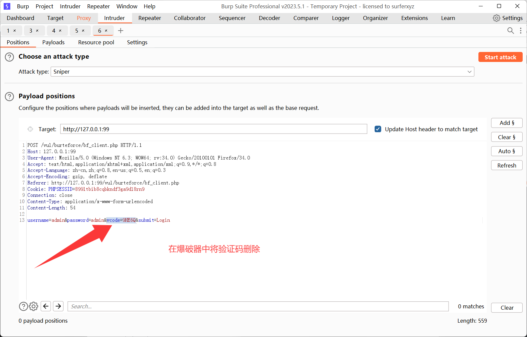Select the Positions sub-tab
The width and height of the screenshot is (527, 337).
pos(18,42)
